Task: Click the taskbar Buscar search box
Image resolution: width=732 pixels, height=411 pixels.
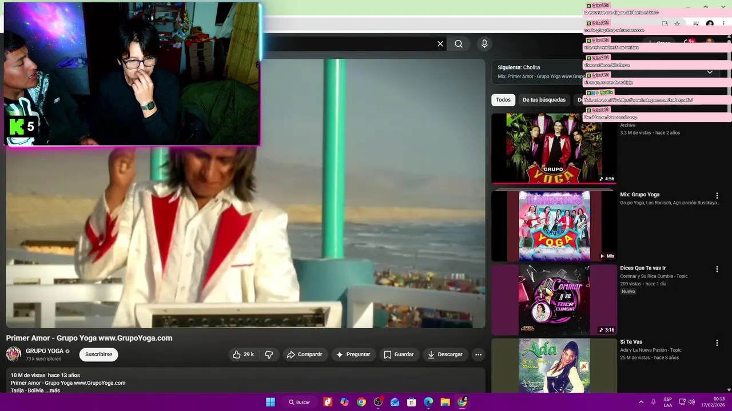Action: click(x=299, y=402)
